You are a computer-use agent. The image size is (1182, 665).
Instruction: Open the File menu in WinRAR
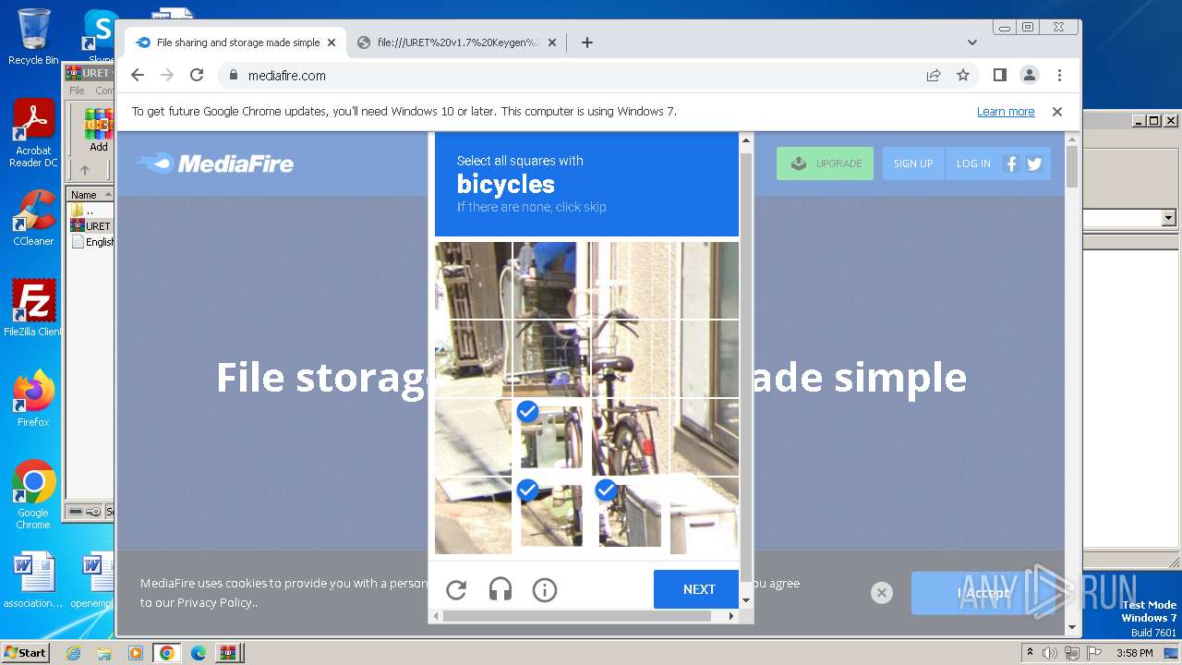coord(77,91)
